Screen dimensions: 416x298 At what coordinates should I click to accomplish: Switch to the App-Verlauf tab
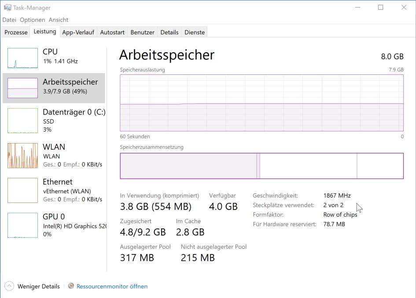click(x=78, y=32)
